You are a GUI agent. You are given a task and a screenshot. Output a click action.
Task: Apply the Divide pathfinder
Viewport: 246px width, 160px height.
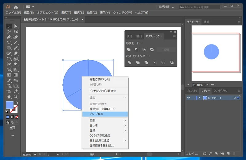129,63
